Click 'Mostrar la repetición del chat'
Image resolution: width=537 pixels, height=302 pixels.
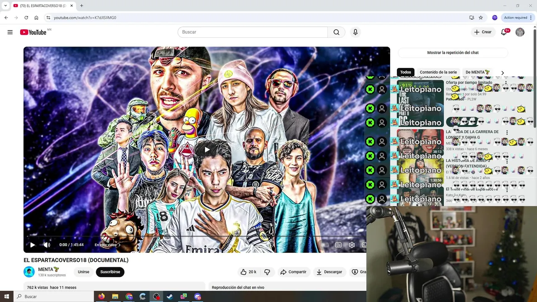click(x=453, y=52)
